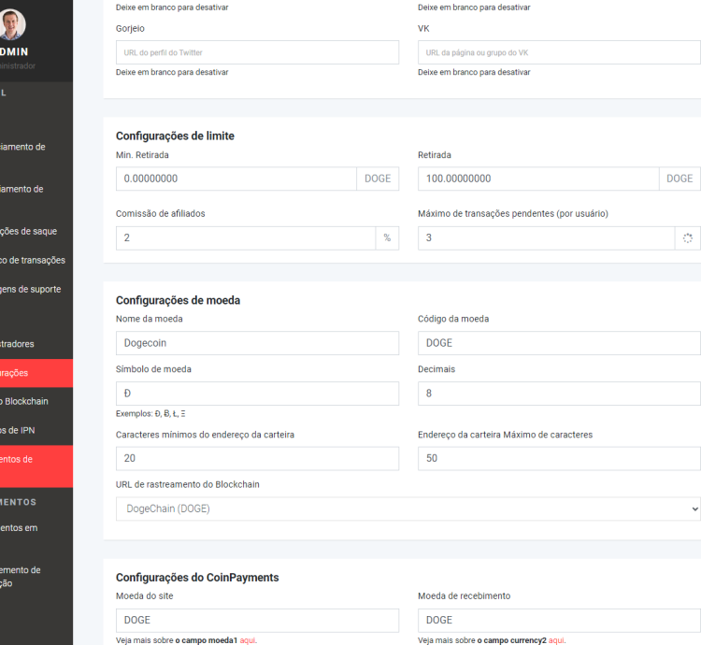Open the sidebar item ending in 'gens de suporte'
The image size is (701, 645).
pyautogui.click(x=33, y=289)
